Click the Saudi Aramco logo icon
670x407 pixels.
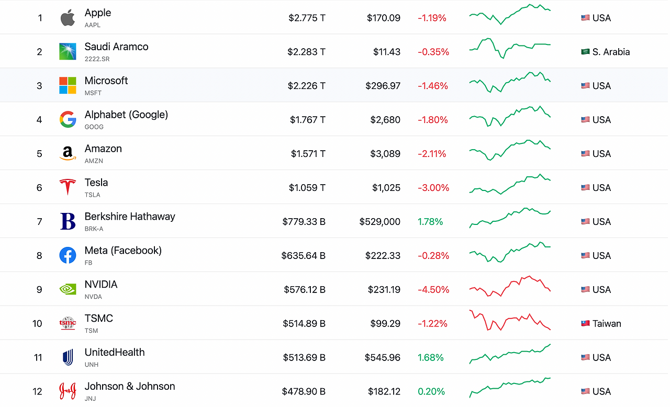coord(68,51)
